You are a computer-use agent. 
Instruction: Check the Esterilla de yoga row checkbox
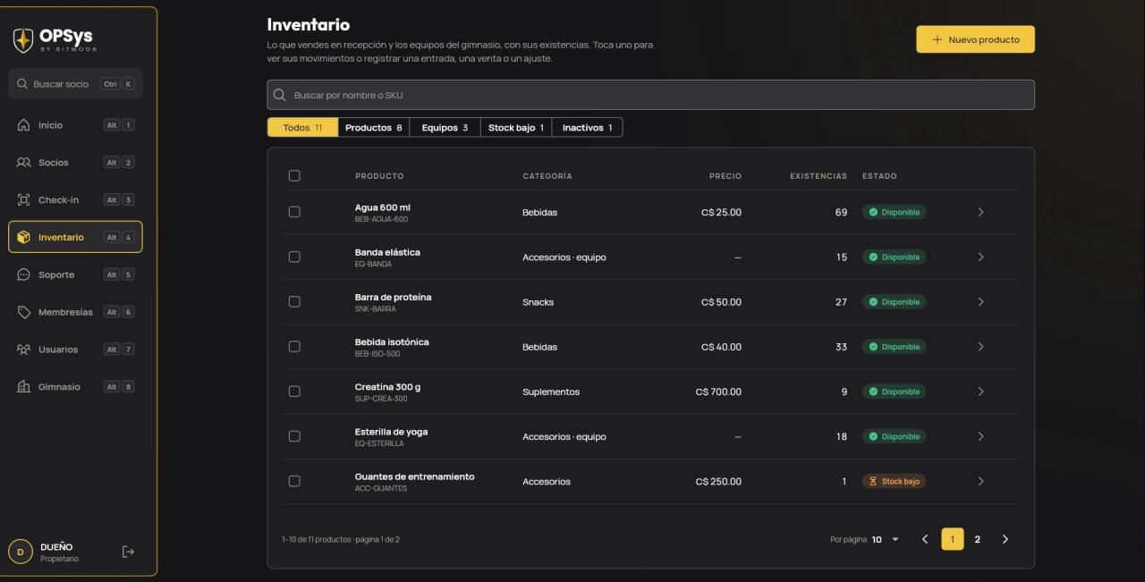coord(294,436)
